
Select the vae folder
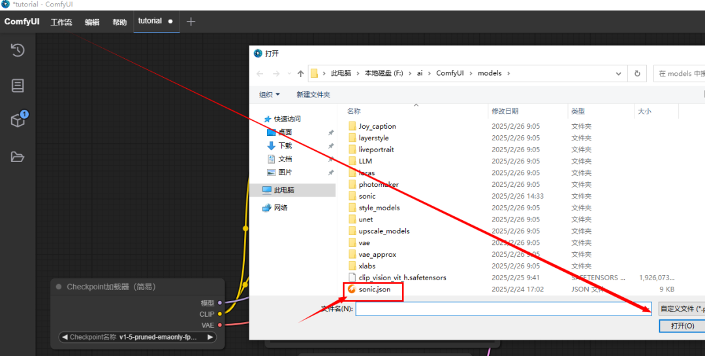(364, 243)
